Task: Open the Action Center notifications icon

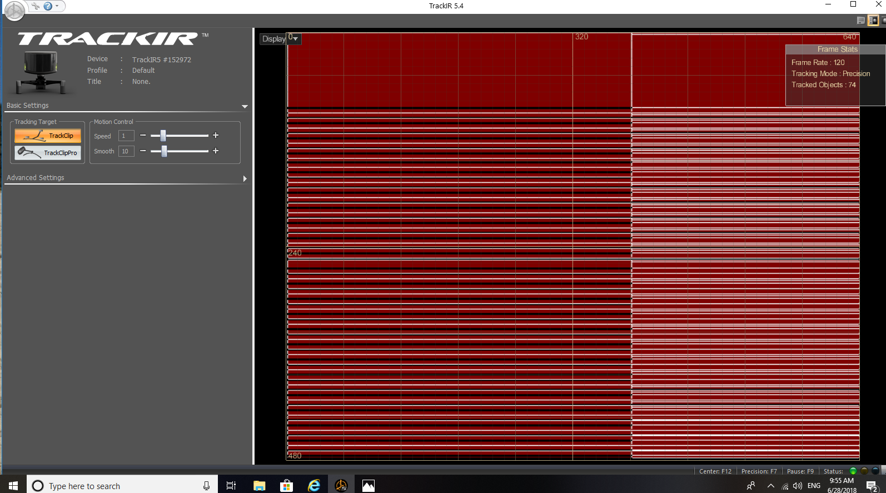Action: [x=872, y=486]
